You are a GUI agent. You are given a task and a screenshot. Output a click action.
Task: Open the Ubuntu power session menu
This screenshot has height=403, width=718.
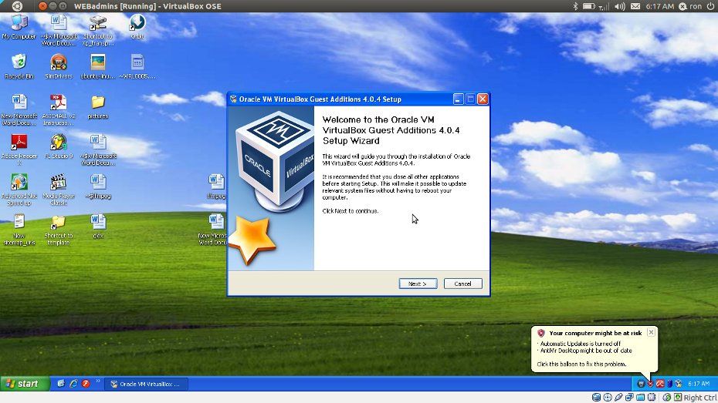coord(710,6)
